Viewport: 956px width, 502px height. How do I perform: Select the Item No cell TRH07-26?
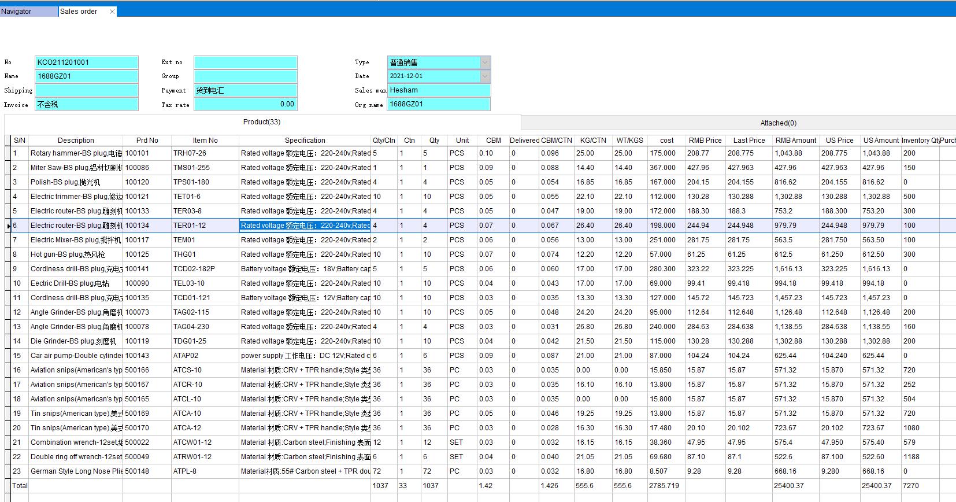click(205, 153)
